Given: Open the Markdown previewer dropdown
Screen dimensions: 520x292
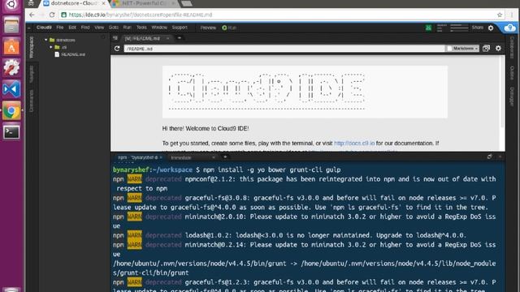Looking at the screenshot, I should [x=462, y=49].
